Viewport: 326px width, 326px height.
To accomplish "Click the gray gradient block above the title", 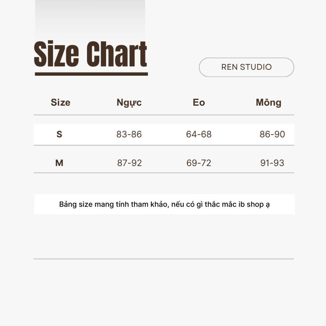I will tap(90, 19).
